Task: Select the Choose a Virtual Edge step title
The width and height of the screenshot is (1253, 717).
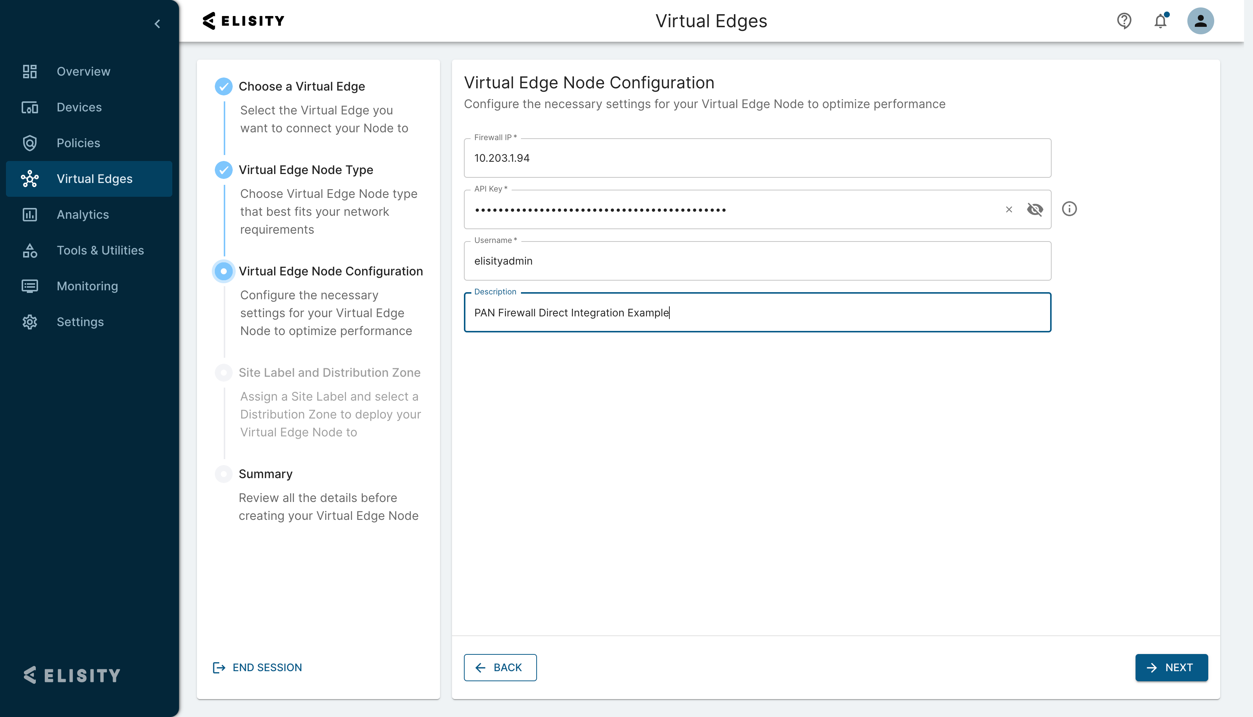Action: [302, 86]
